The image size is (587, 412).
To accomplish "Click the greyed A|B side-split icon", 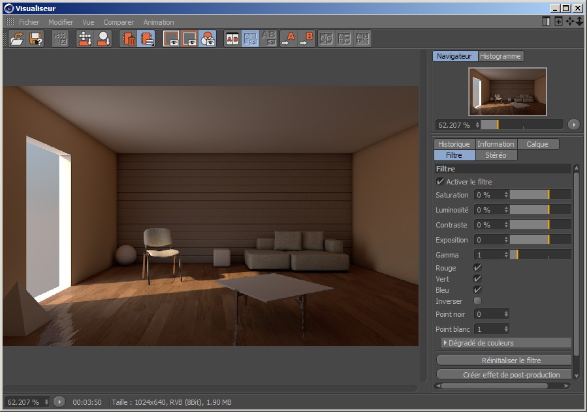I will tap(326, 38).
